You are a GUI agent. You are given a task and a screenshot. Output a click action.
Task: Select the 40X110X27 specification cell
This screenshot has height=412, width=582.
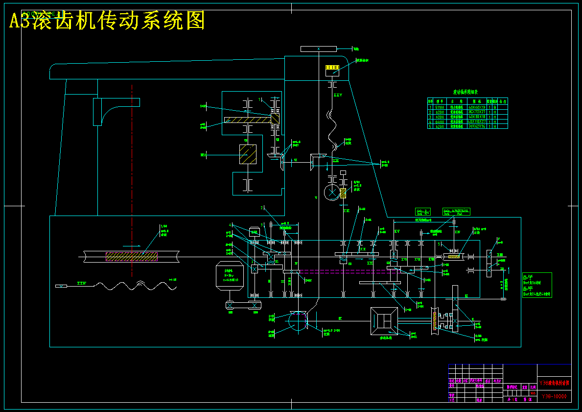pos(477,121)
